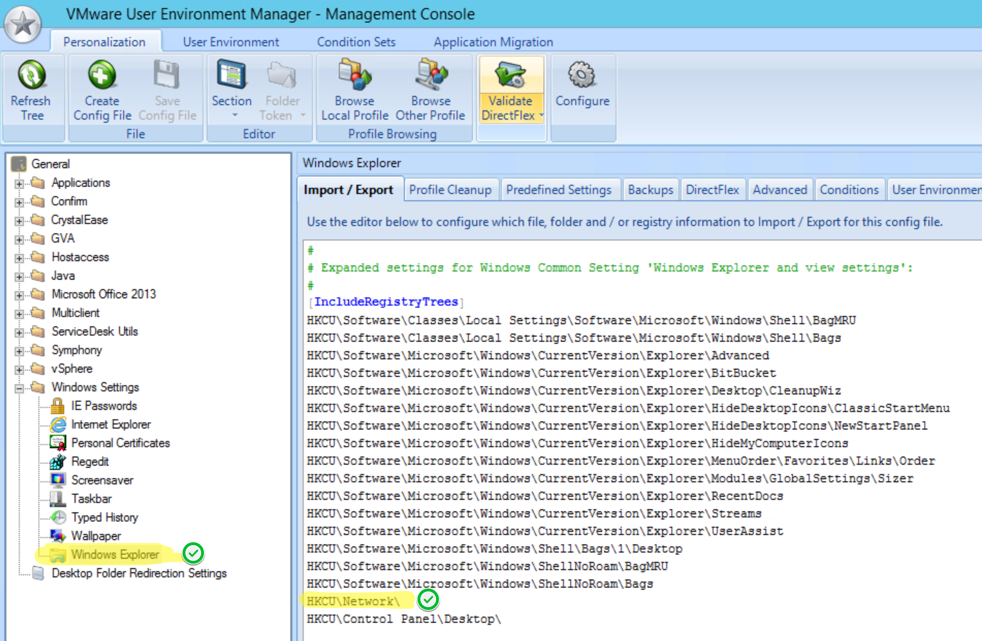This screenshot has height=641, width=982.
Task: Click the Explorer\UserAssist registry line
Action: pos(545,531)
